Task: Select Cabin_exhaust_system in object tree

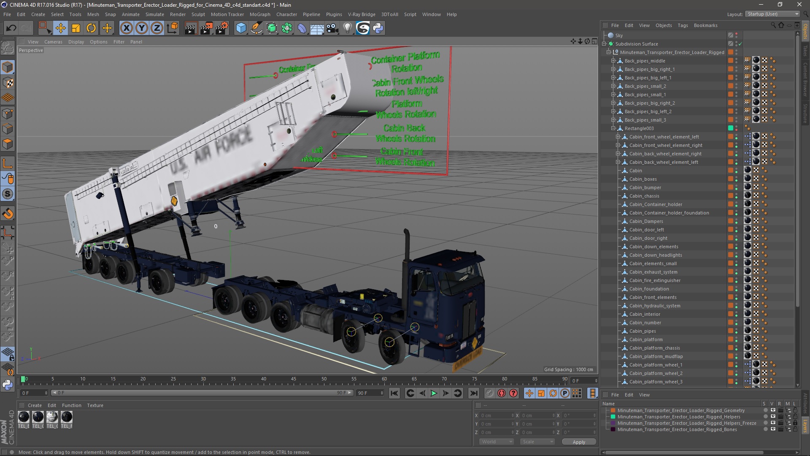Action: pos(653,272)
